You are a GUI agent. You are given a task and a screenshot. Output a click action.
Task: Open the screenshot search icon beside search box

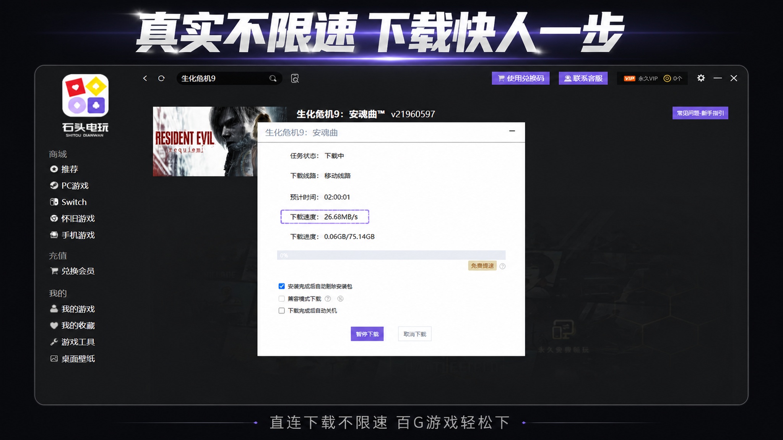295,78
